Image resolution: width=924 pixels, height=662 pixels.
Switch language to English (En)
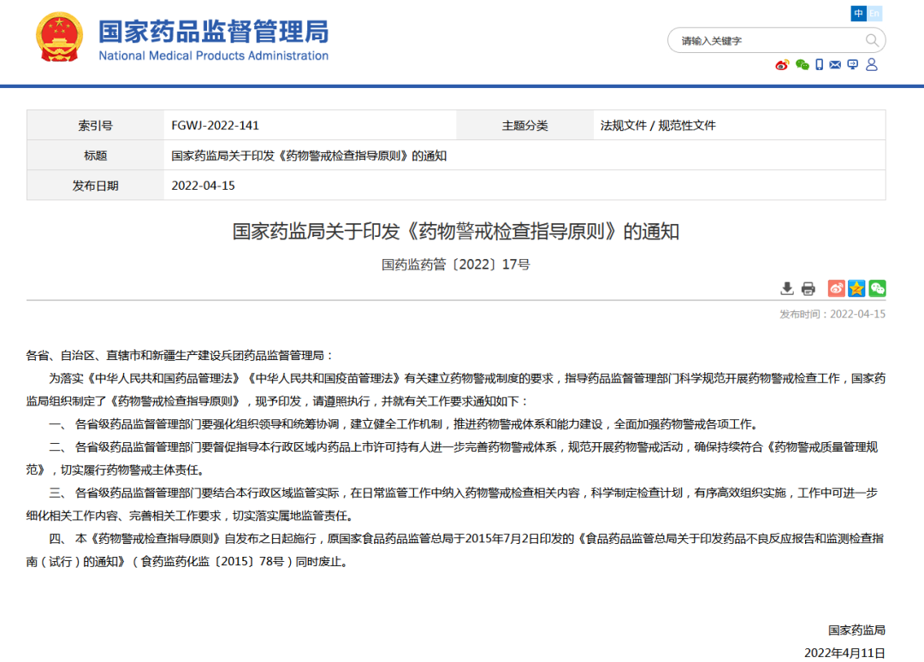(x=874, y=14)
